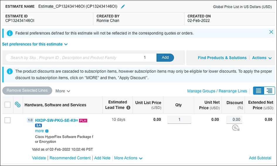Image resolution: width=277 pixels, height=166 pixels.
Task: Open the More dropdown next to Remove
Action: click(x=63, y=91)
